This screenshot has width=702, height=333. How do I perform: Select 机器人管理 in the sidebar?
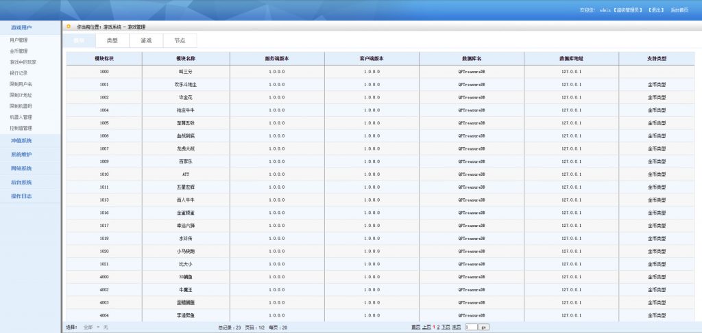click(21, 117)
